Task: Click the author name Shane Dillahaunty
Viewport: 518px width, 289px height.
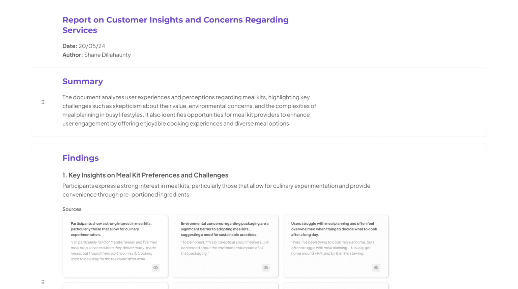Action: (x=107, y=55)
